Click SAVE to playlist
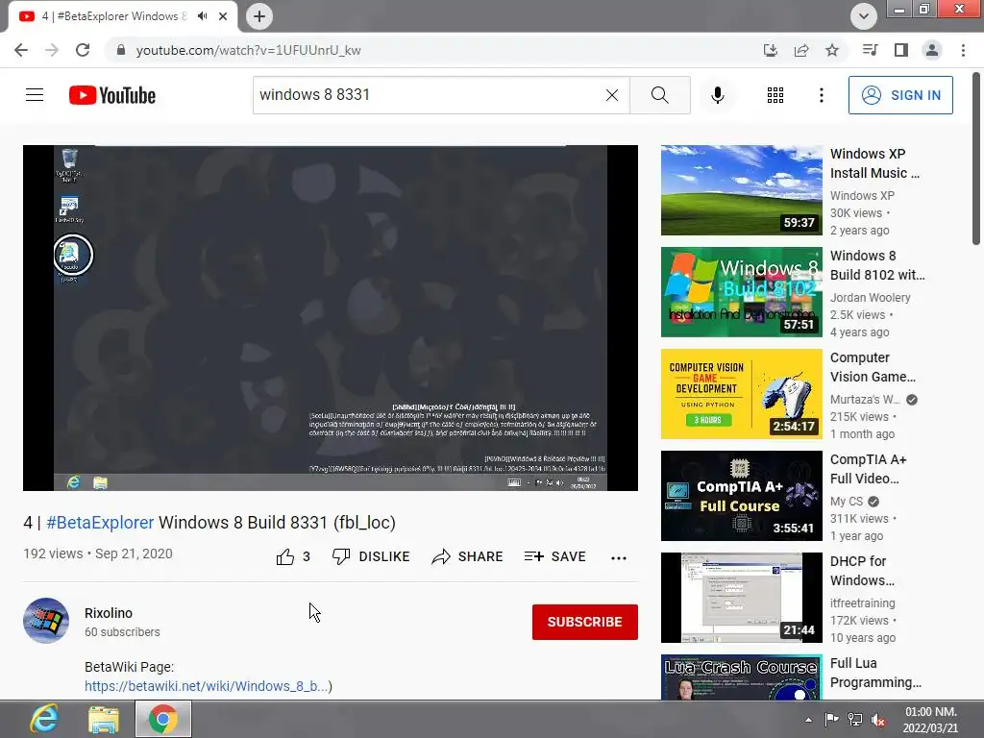This screenshot has width=984, height=738. pyautogui.click(x=554, y=556)
